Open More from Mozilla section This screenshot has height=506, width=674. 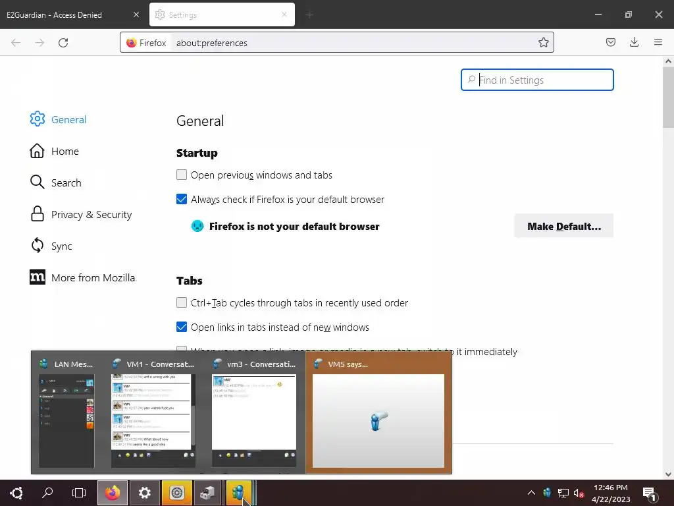[x=82, y=277]
